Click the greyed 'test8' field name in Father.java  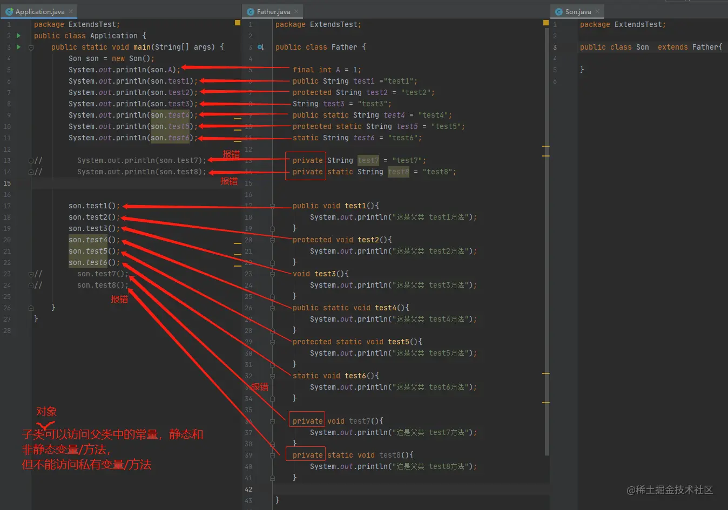click(398, 172)
